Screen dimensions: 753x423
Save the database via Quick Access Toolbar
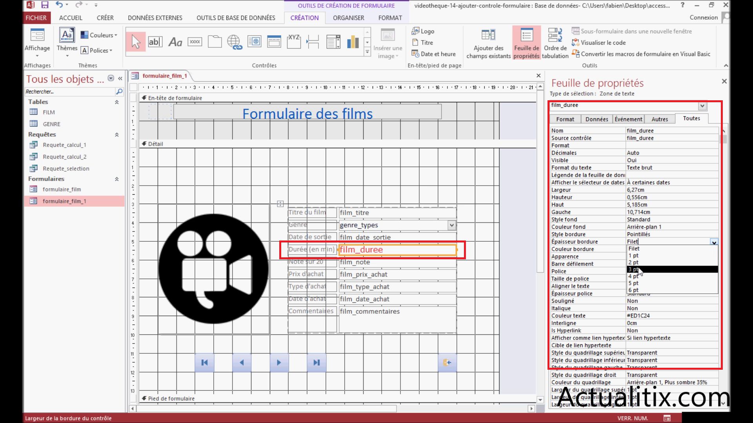[x=45, y=5]
